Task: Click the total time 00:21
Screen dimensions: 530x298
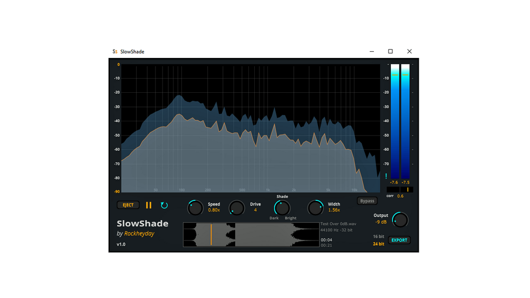Action: [326, 245]
